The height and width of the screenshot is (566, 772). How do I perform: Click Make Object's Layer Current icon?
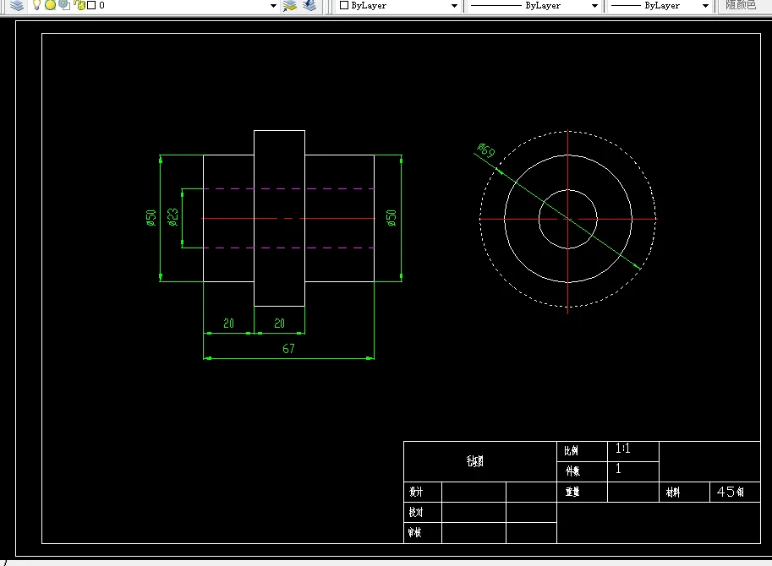(x=290, y=5)
